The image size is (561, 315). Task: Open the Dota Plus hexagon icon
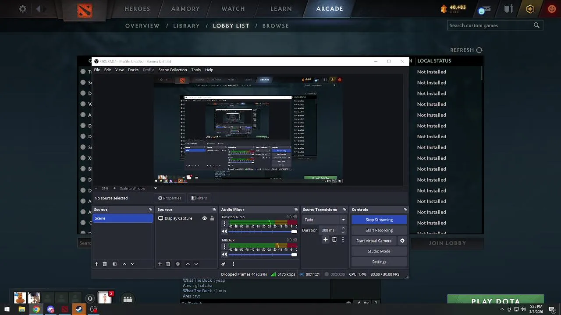point(530,9)
